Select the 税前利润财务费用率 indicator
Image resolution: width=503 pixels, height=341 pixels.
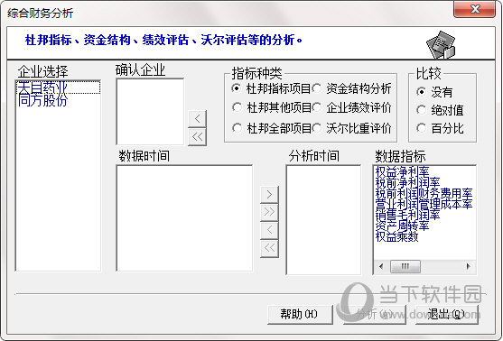pos(424,193)
